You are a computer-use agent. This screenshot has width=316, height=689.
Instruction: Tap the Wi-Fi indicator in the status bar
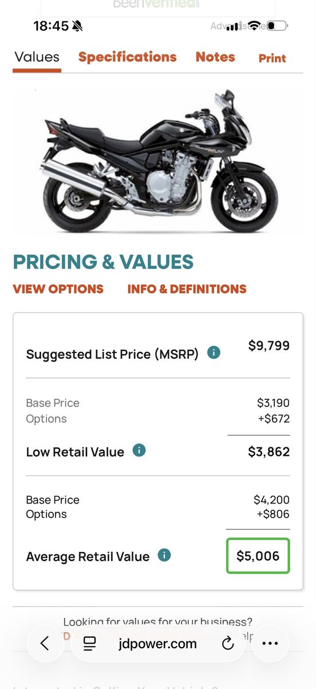click(254, 26)
